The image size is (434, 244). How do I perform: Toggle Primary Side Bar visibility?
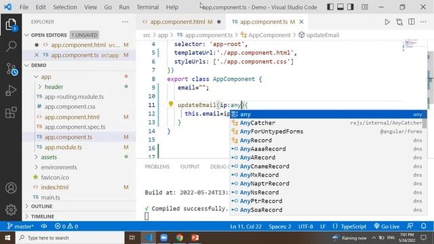coord(330,7)
